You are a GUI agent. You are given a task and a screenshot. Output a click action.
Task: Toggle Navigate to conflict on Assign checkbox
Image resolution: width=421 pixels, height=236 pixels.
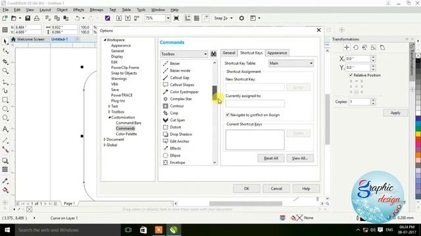tap(228, 115)
